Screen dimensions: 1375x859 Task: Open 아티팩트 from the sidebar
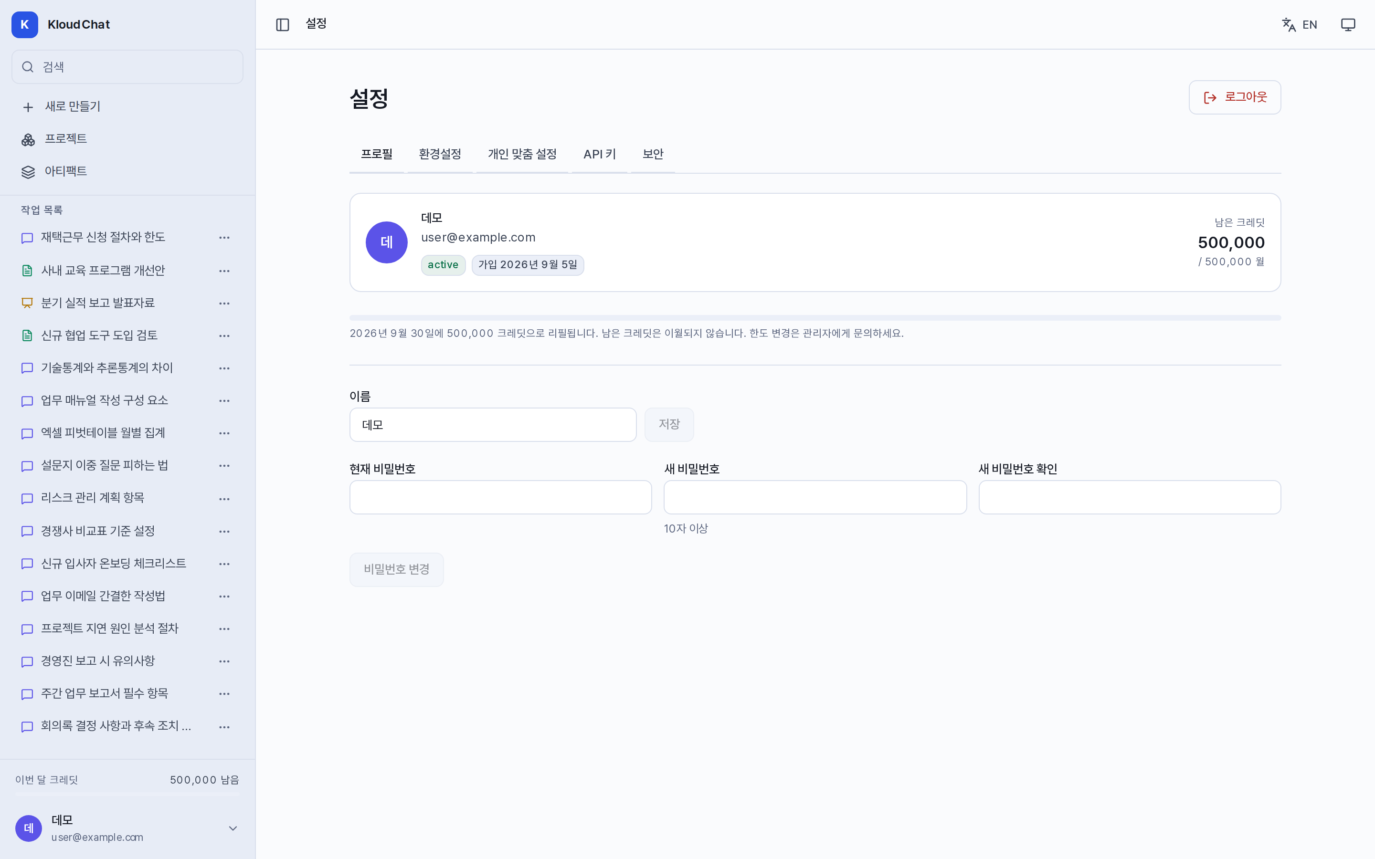point(127,172)
